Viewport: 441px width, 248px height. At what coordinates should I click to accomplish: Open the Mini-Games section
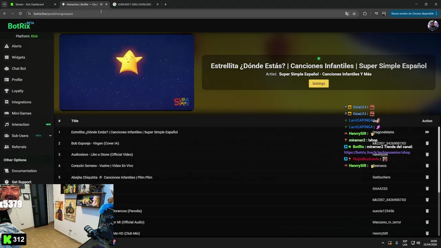click(21, 113)
